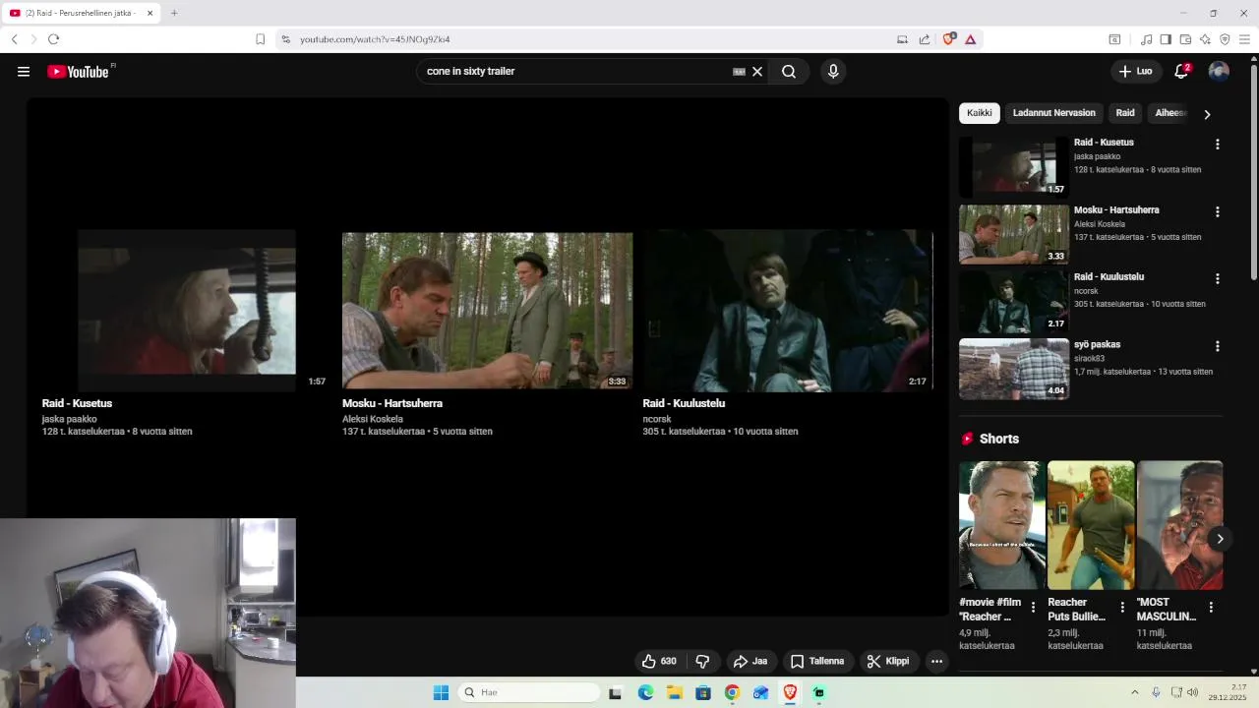Open Raid - Kuulustelu title in sidebar
Screen dimensions: 1259x708
(x=1109, y=277)
